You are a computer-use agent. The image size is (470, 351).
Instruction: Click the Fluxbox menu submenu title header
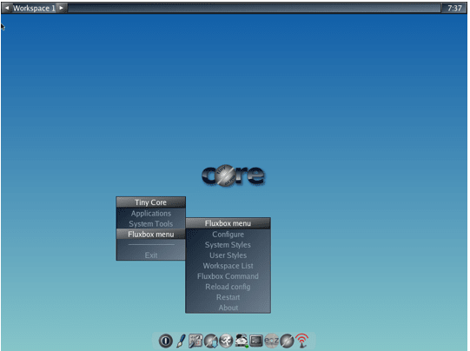tap(228, 223)
